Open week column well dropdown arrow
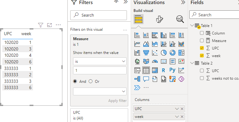This screenshot has width=239, height=122. [x=177, y=117]
